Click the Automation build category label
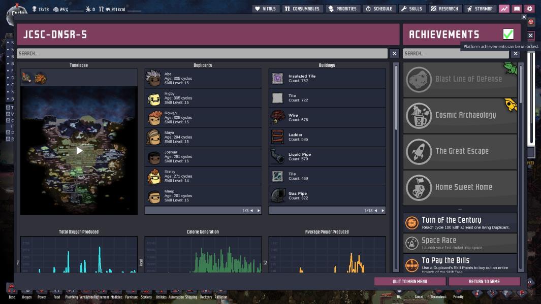Screen dimensions: 541x304 pos(176,297)
